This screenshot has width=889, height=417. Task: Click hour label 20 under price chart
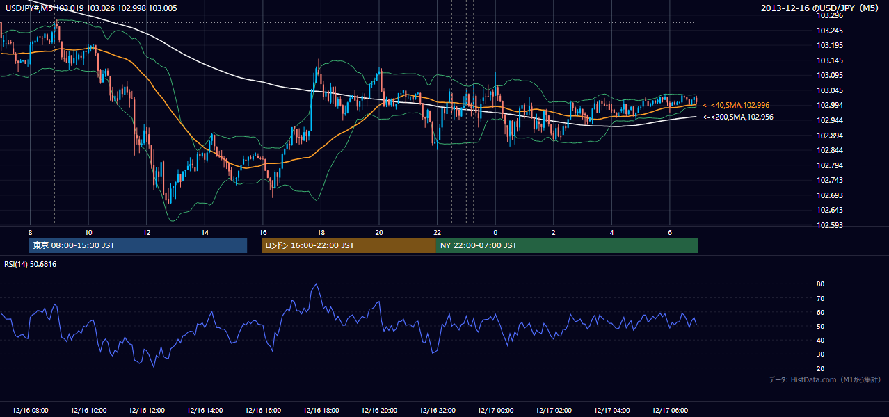379,232
